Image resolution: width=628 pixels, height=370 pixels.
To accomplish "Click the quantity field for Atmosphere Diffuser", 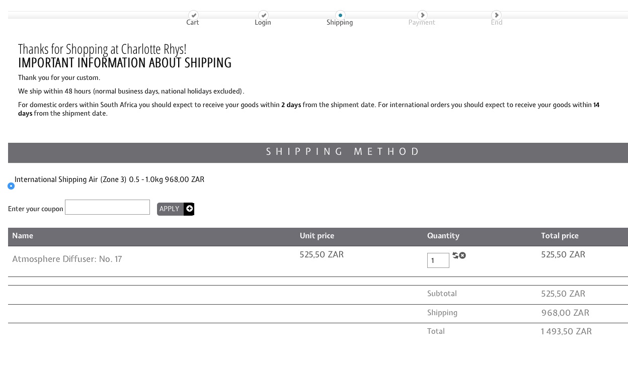I will coord(438,260).
